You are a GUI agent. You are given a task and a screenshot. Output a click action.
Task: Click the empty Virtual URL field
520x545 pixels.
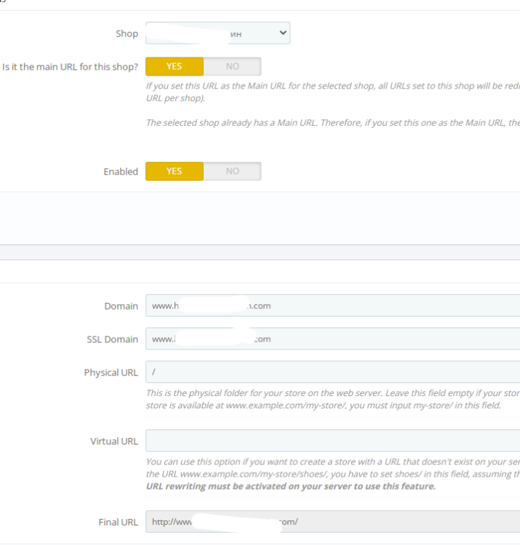coord(332,441)
